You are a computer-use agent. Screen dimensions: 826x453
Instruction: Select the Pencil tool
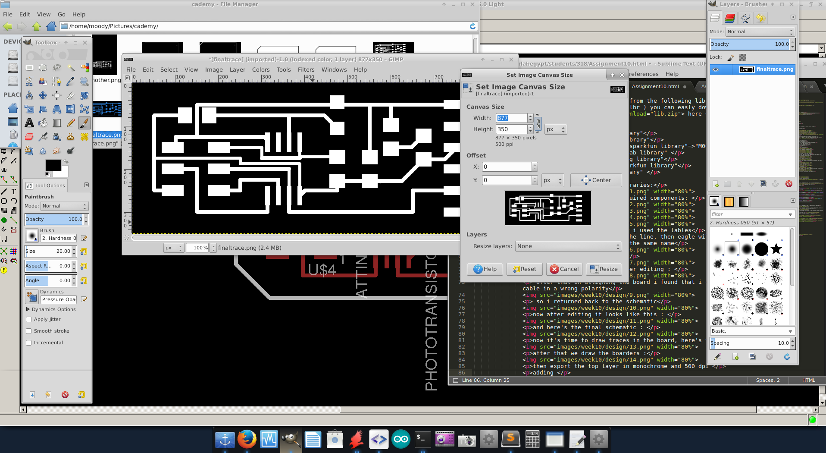pyautogui.click(x=71, y=123)
